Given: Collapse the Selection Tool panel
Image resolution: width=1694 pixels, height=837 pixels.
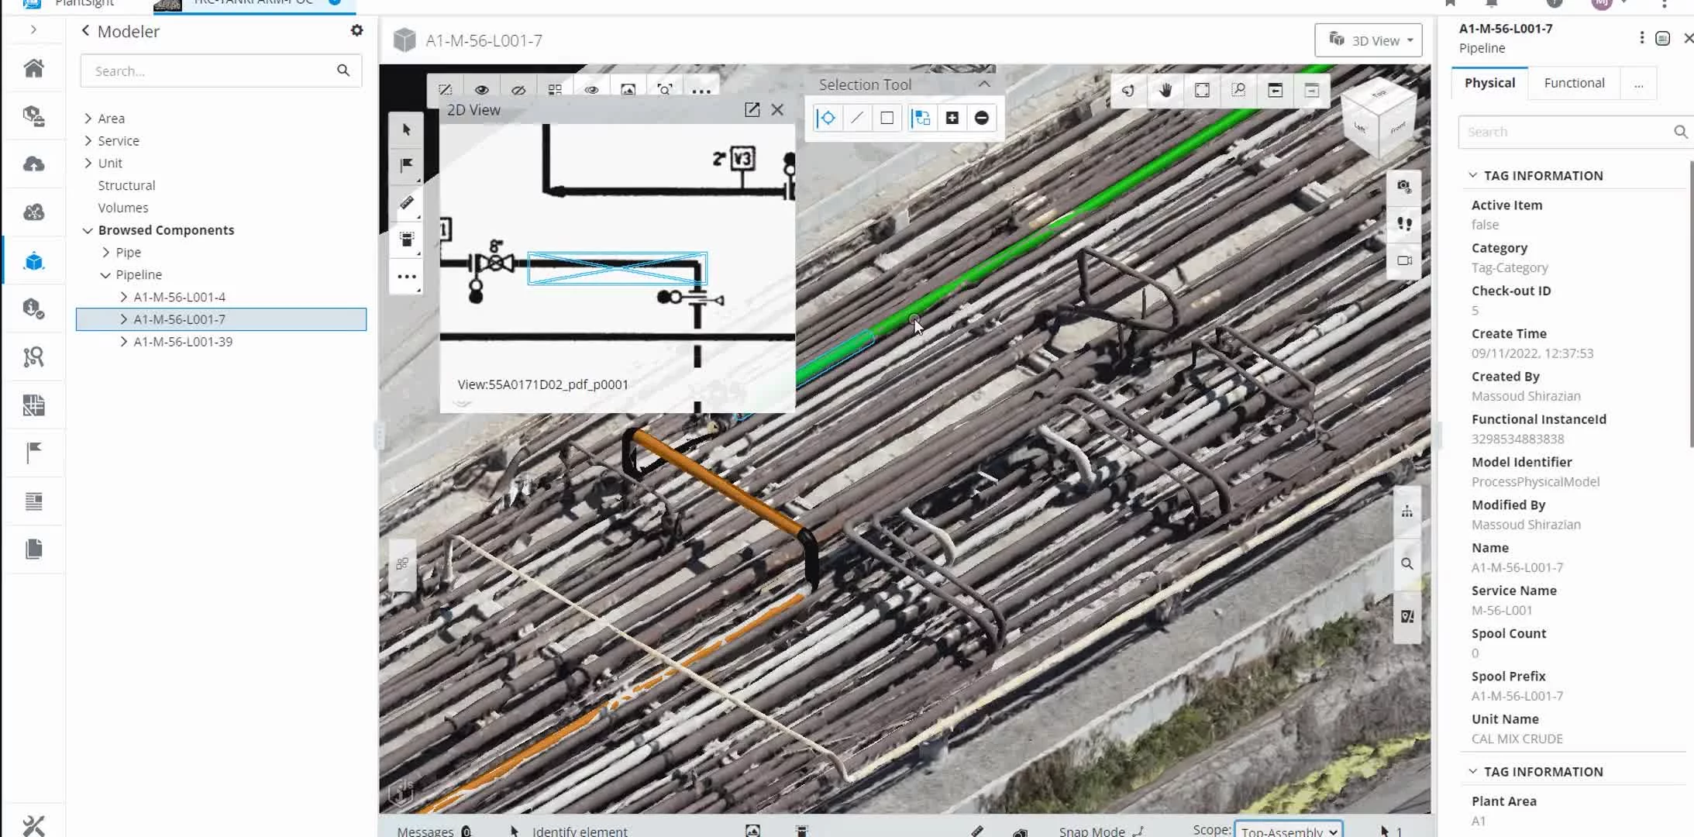Looking at the screenshot, I should 984,84.
